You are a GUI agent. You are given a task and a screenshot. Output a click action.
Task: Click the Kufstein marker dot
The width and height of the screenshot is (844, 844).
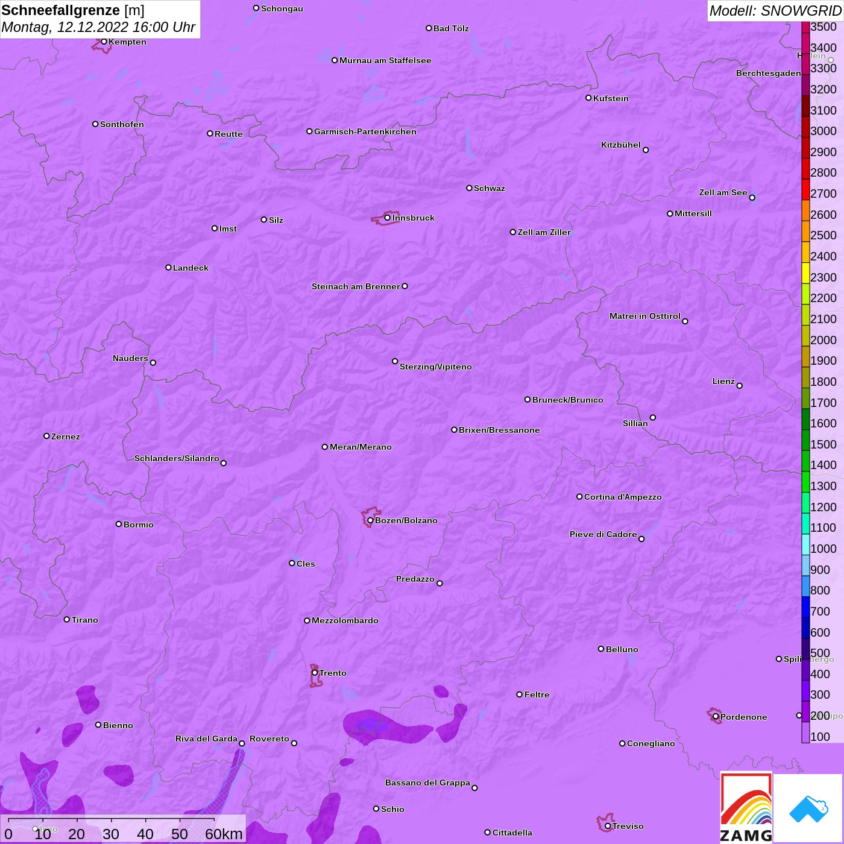click(x=588, y=98)
